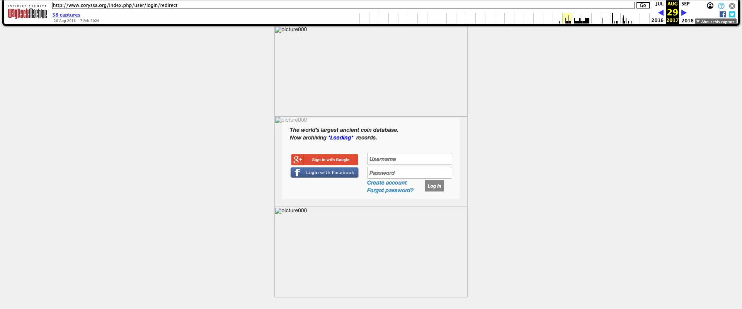Expand About this capture dropdown
The width and height of the screenshot is (742, 309).
tap(716, 22)
